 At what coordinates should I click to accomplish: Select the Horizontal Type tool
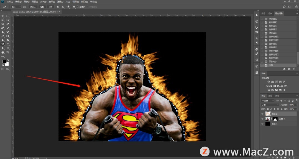tap(8, 44)
